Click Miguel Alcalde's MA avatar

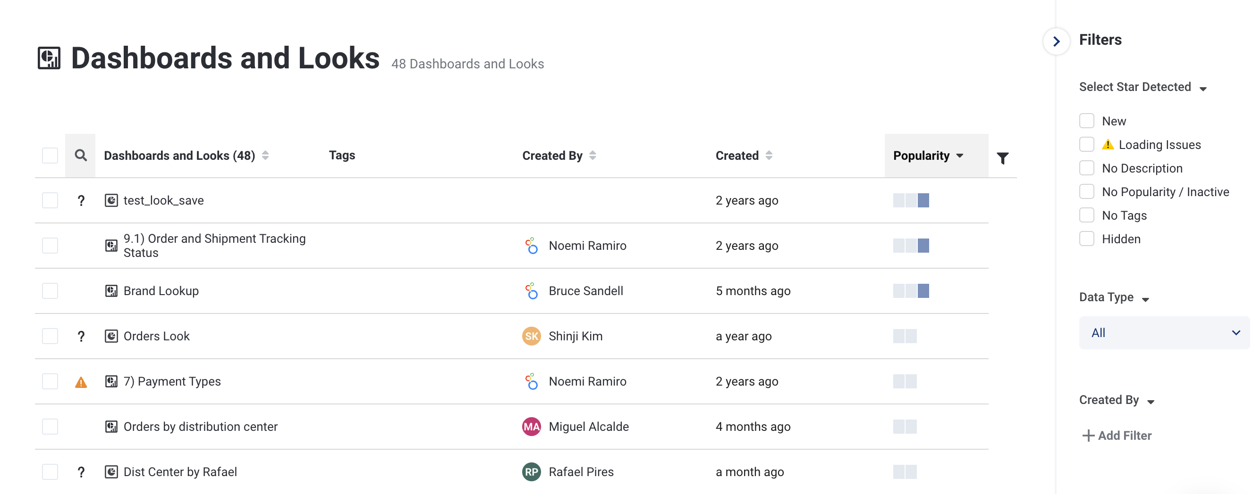[x=531, y=427]
